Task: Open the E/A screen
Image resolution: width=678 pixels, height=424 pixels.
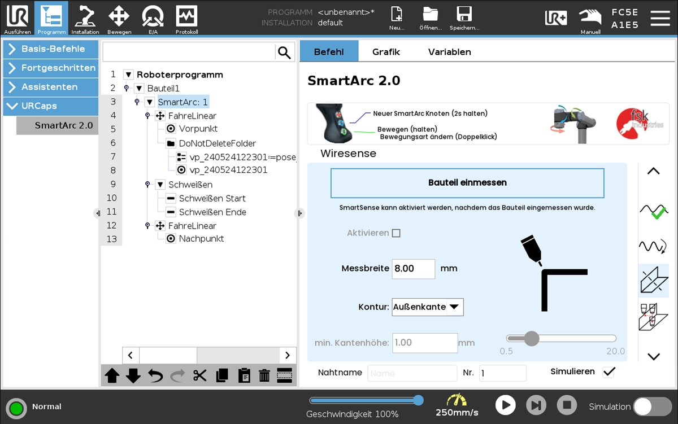Action: (153, 18)
